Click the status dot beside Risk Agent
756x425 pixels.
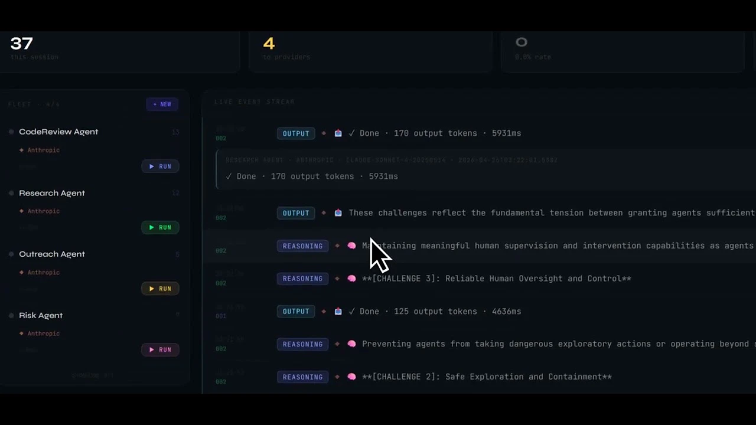click(x=11, y=315)
